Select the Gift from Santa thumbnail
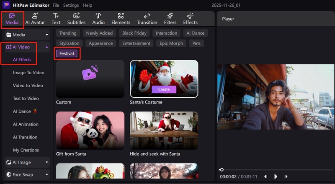This screenshot has height=184, width=335. [90, 131]
